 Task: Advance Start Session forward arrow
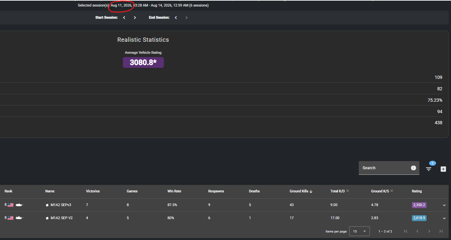click(x=135, y=18)
